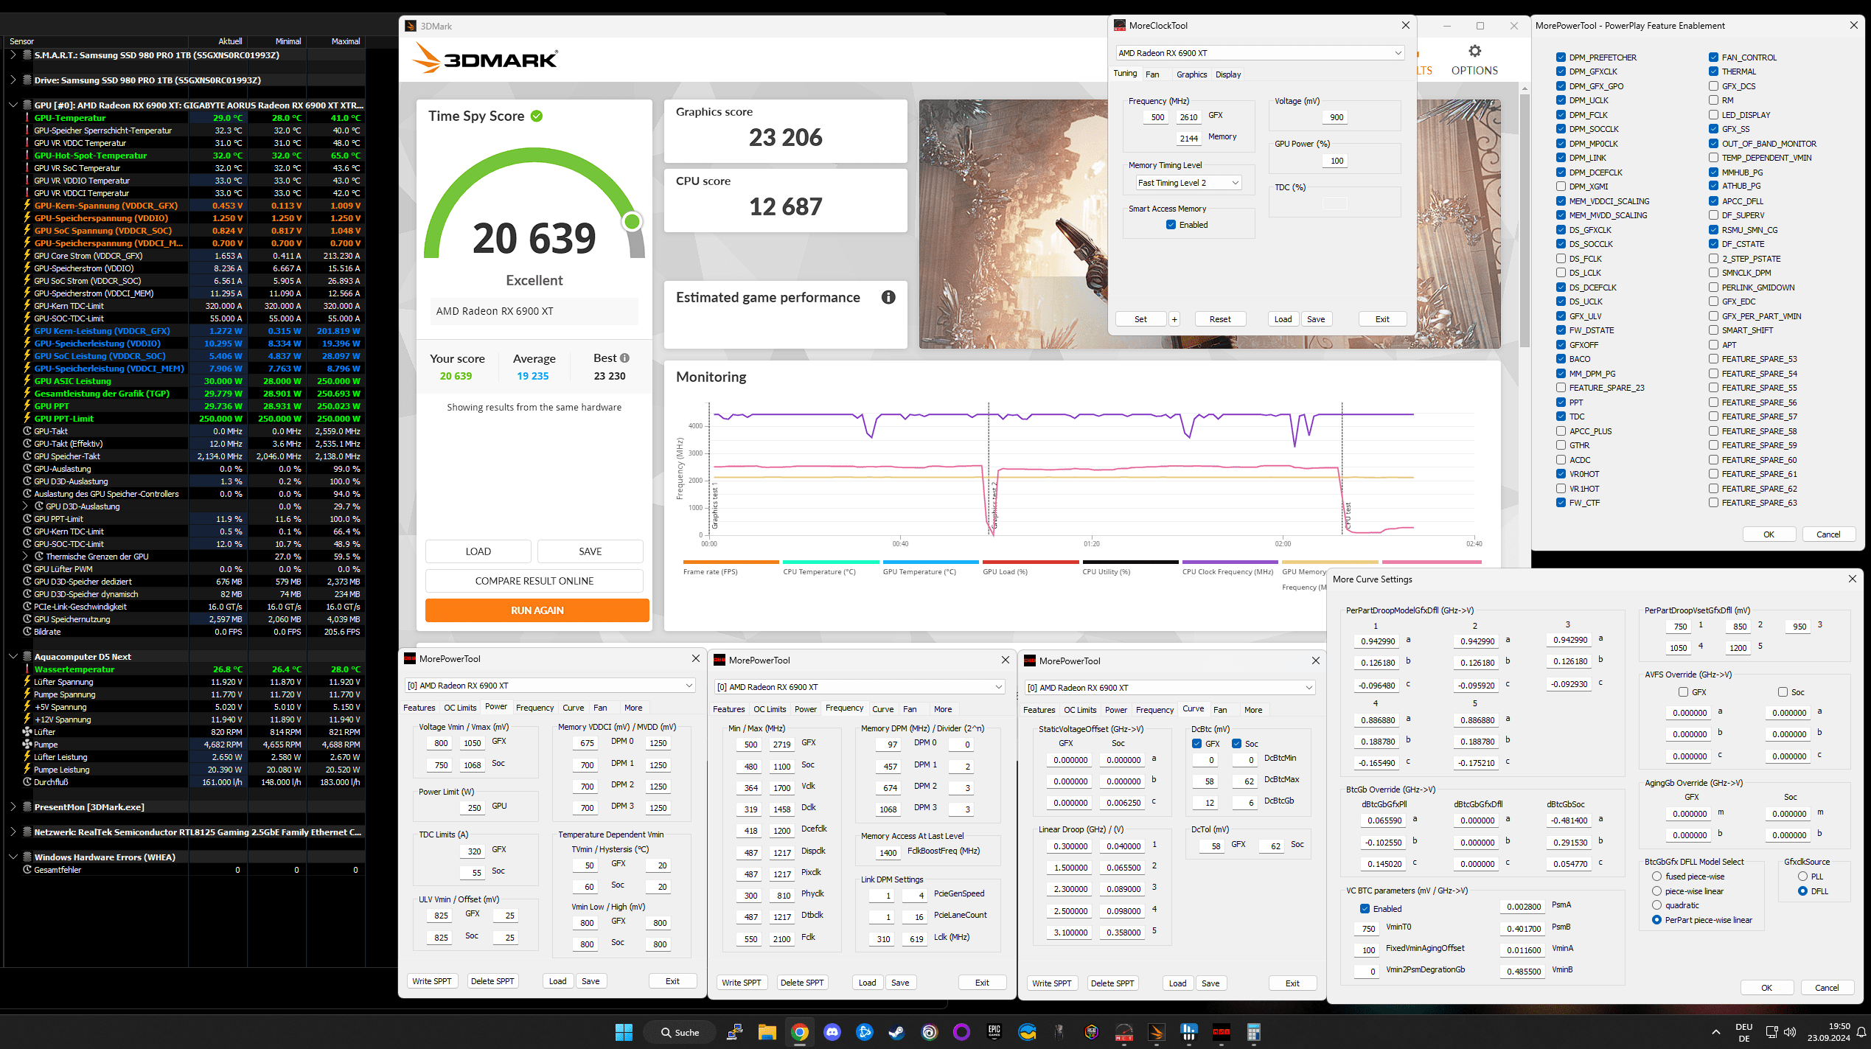Screen dimensions: 1871x1049
Task: Open Discord from the taskbar
Action: click(832, 1032)
